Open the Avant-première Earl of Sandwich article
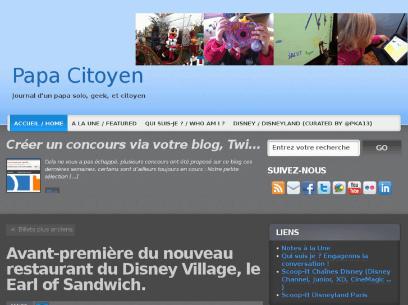 pyautogui.click(x=133, y=269)
